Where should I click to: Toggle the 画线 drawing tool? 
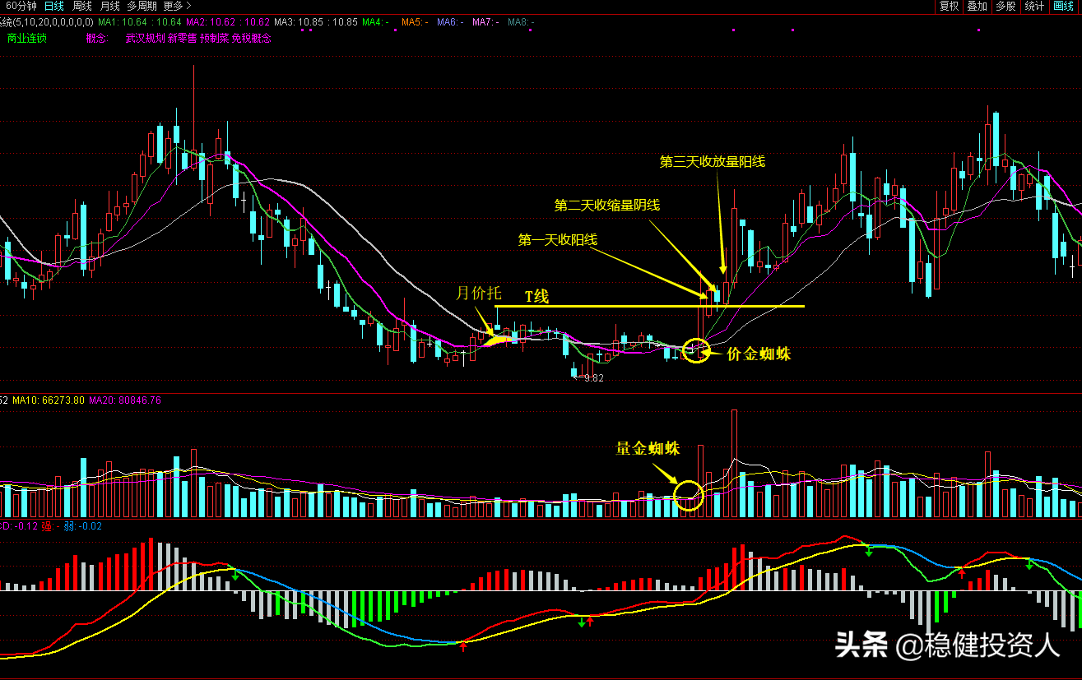1063,7
